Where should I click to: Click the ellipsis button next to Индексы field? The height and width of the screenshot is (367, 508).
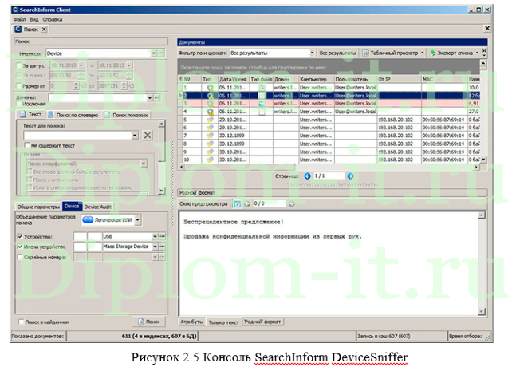[163, 54]
